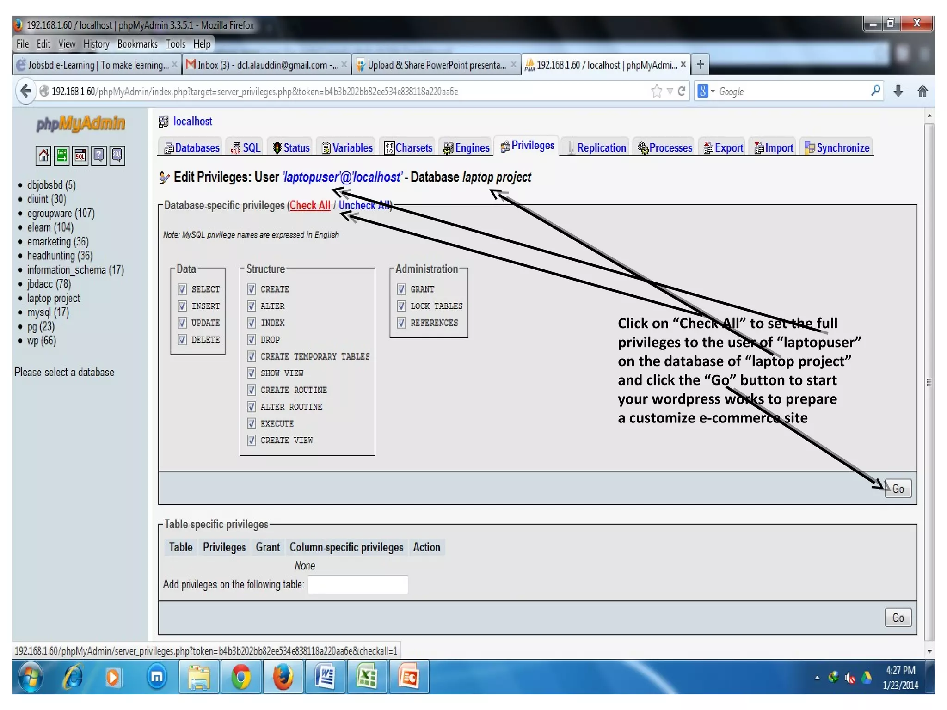
Task: Click the Firefox back arrow button
Action: point(26,91)
